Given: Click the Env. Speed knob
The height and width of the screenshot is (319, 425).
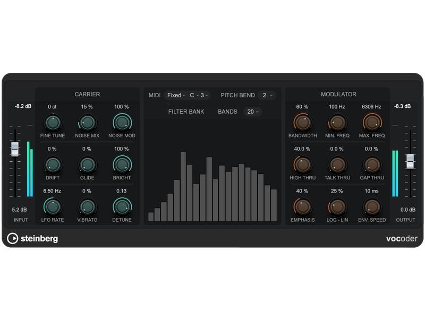Looking at the screenshot, I should (372, 207).
